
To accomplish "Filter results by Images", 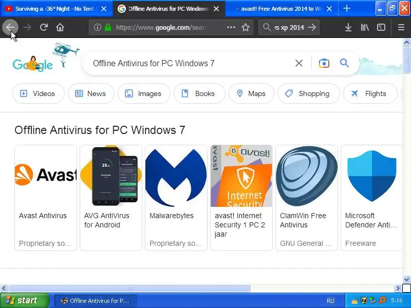I will [144, 93].
